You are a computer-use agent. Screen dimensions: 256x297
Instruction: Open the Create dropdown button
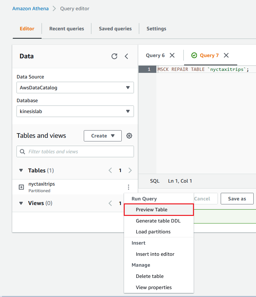coord(103,136)
